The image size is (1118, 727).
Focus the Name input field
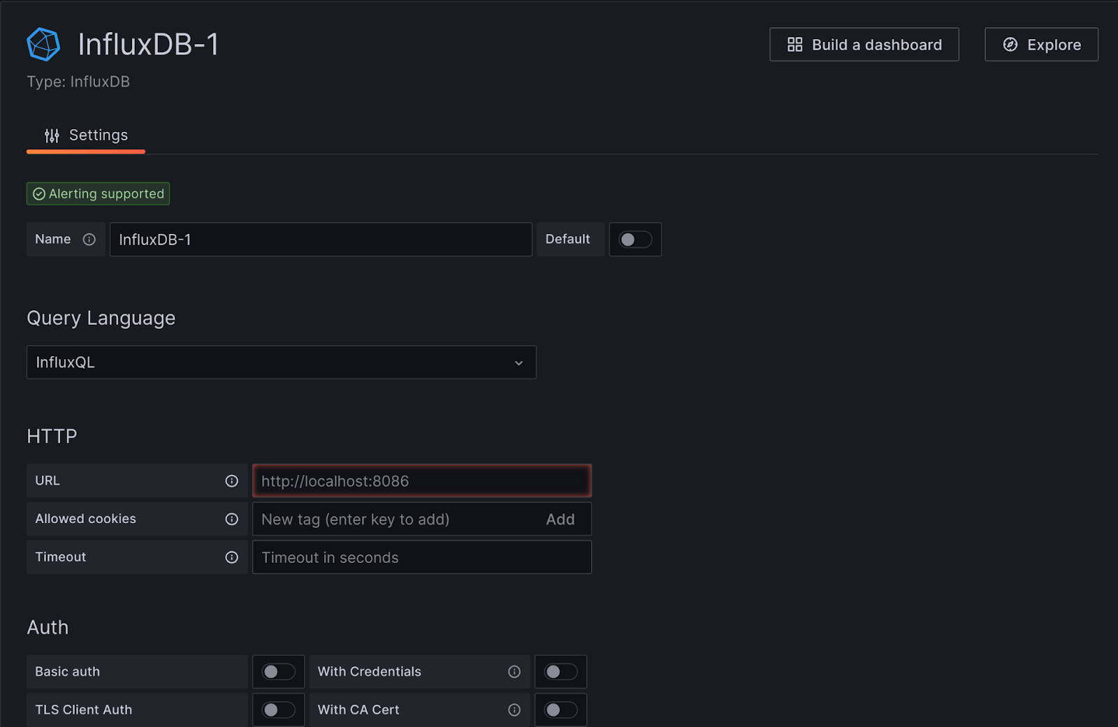321,240
